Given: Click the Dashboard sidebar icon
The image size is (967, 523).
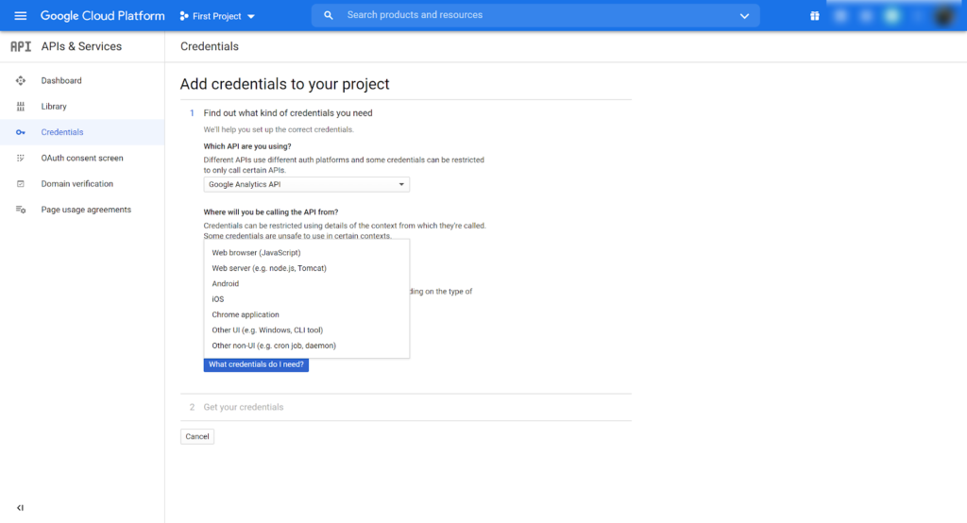Looking at the screenshot, I should point(21,81).
